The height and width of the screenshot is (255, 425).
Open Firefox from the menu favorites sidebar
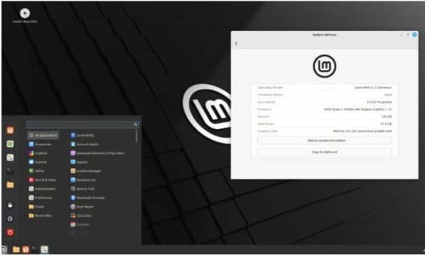click(x=10, y=130)
